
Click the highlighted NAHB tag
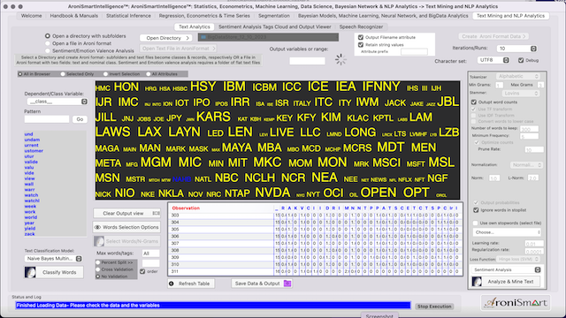coord(182,179)
